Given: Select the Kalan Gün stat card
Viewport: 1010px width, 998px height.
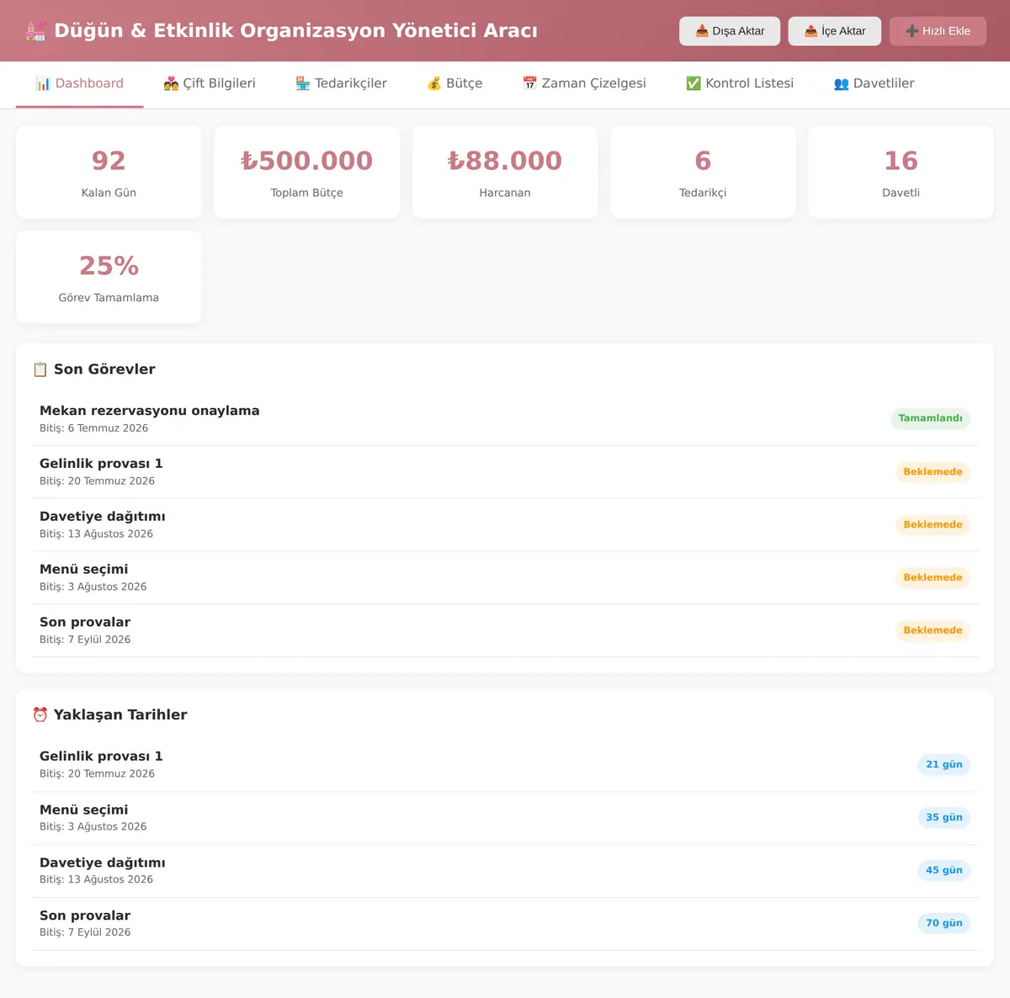Looking at the screenshot, I should tap(109, 173).
